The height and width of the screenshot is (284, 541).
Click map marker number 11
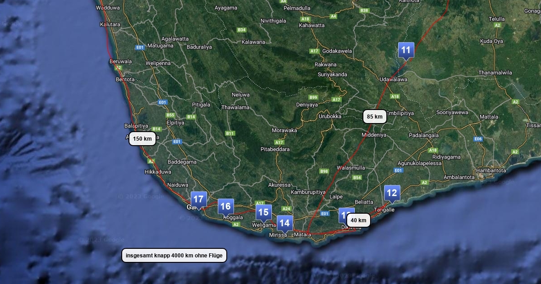(x=406, y=50)
